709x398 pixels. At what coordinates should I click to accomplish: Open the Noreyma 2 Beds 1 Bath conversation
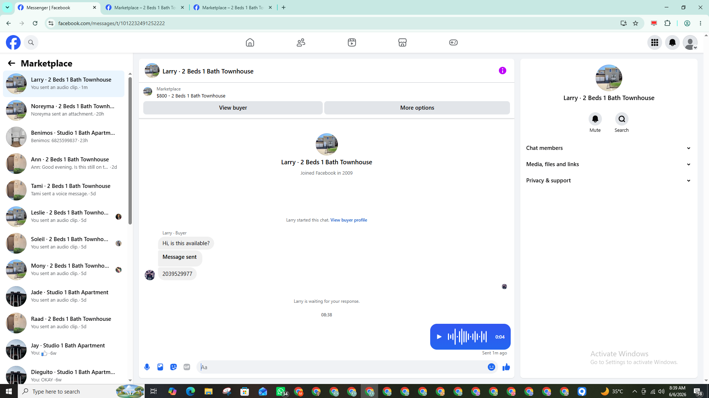[64, 110]
